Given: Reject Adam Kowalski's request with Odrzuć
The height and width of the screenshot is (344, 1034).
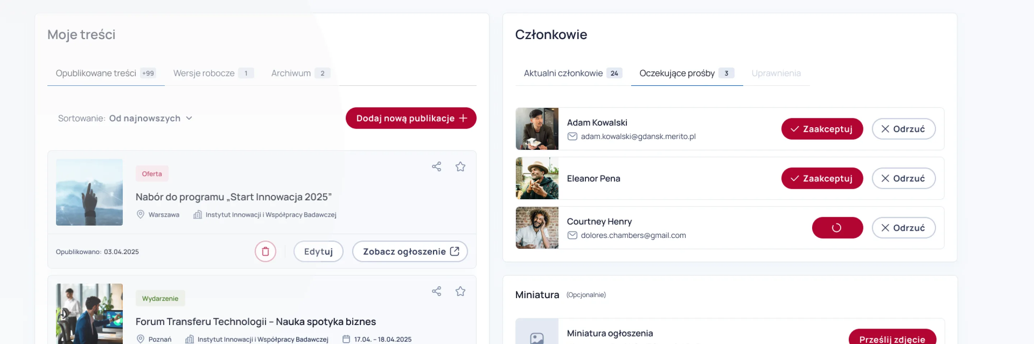Looking at the screenshot, I should 903,129.
